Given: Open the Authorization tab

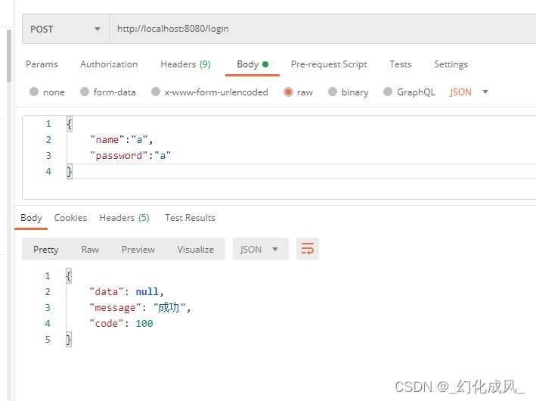Looking at the screenshot, I should click(x=109, y=64).
